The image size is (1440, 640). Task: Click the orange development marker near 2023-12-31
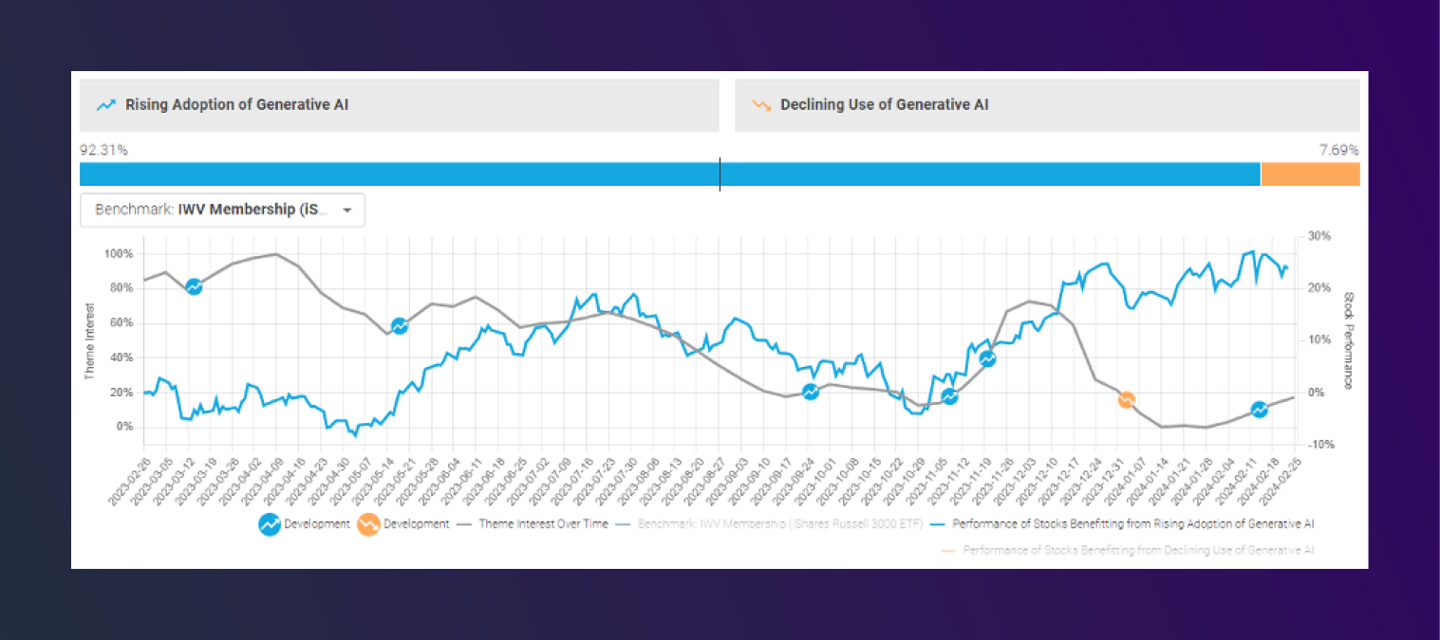click(x=1125, y=399)
